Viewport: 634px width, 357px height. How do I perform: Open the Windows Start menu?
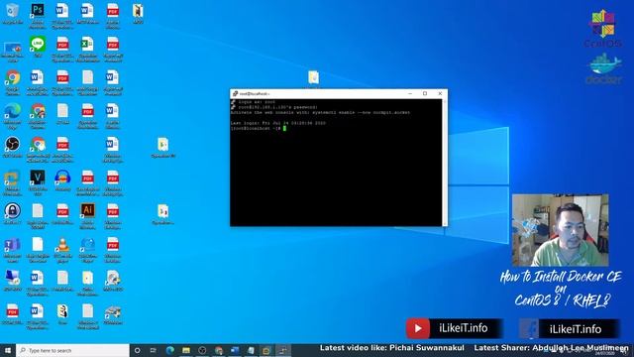8,350
